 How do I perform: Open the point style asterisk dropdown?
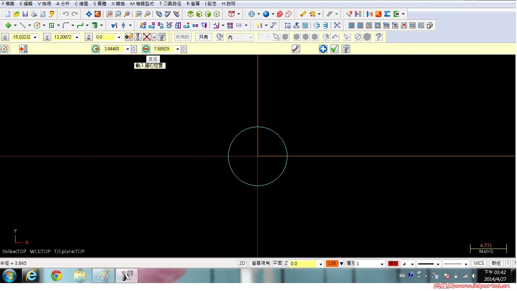412,264
